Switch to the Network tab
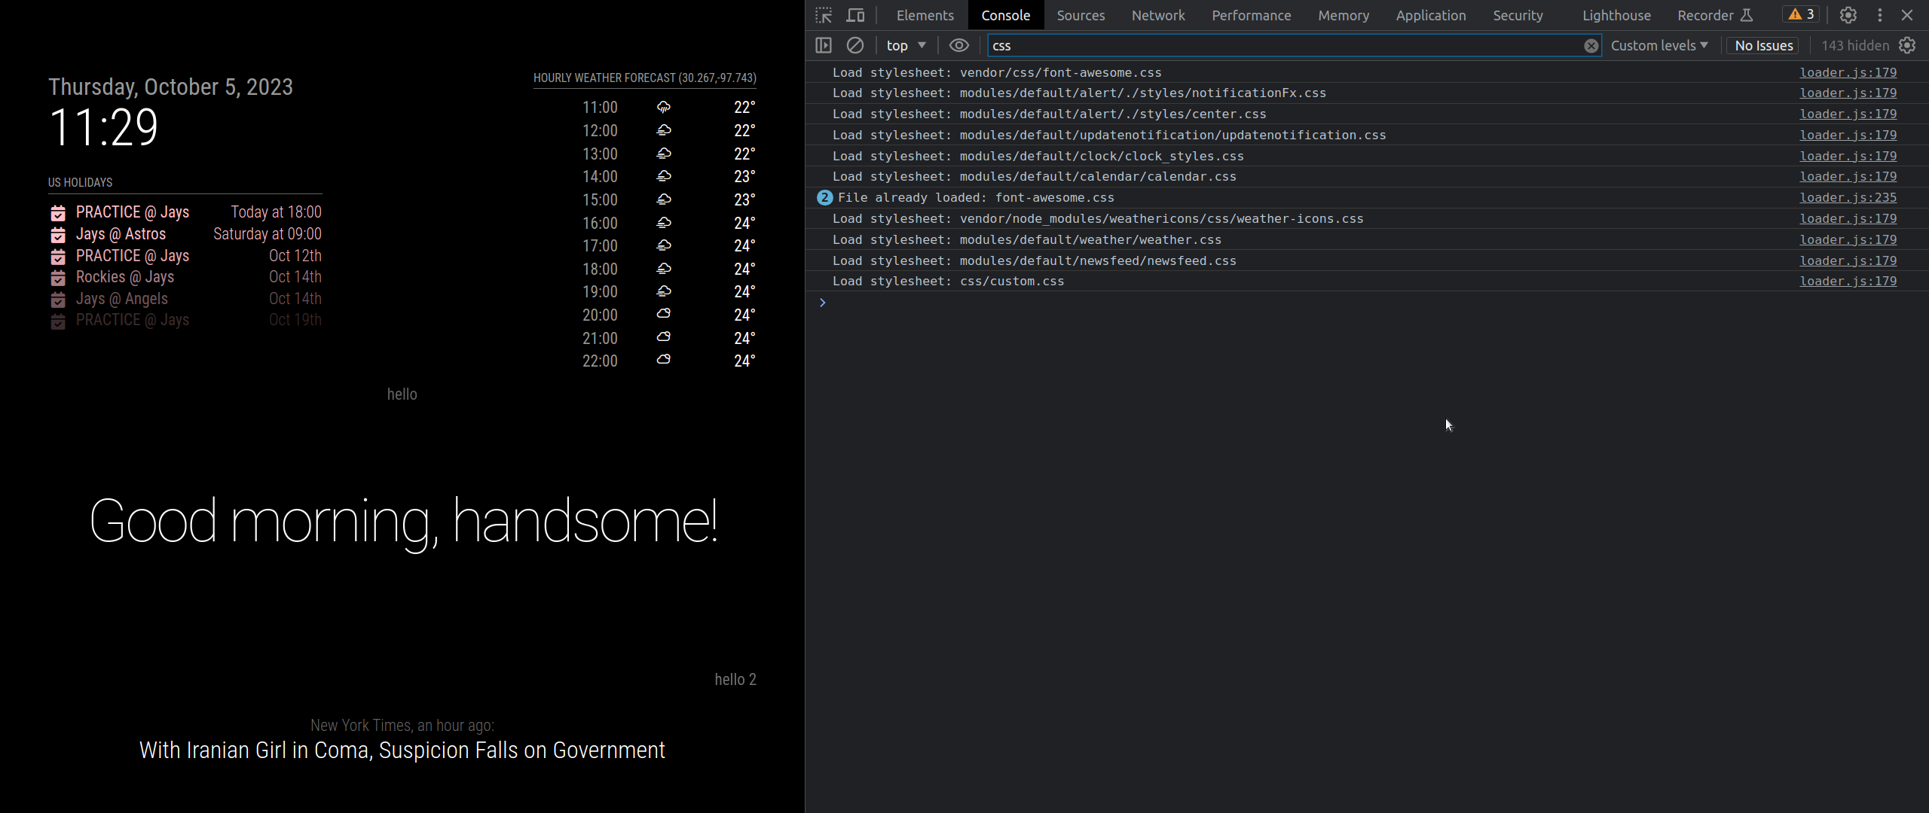The image size is (1929, 813). 1158,15
